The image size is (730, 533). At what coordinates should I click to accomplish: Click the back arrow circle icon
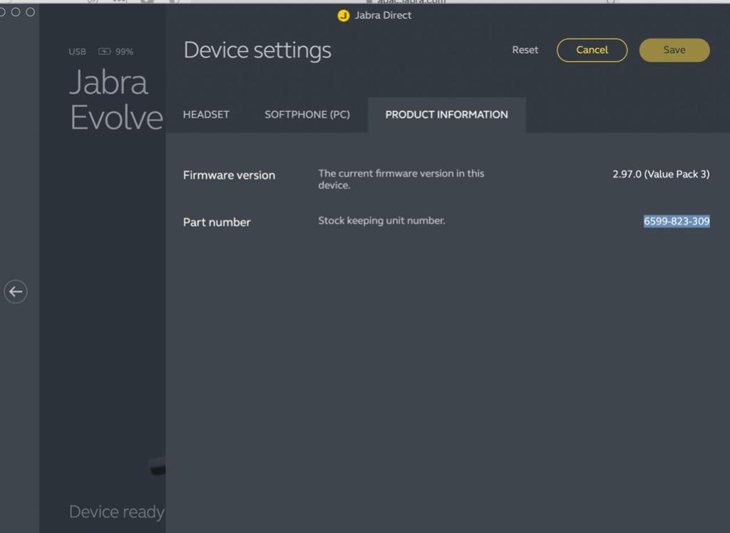tap(16, 292)
